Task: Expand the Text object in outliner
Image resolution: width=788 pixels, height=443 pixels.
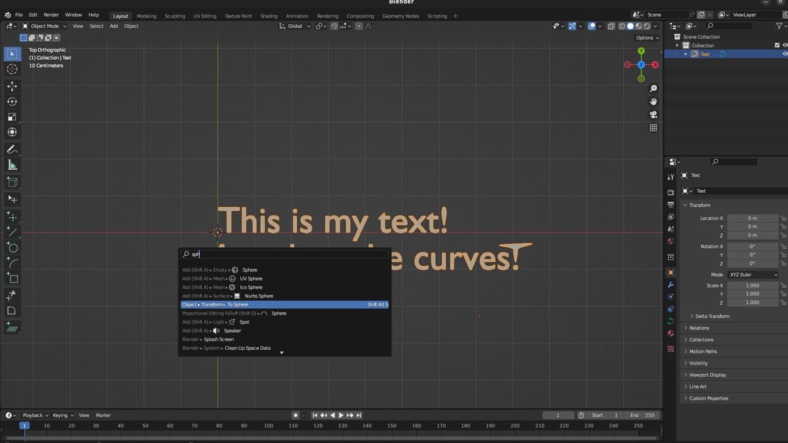Action: tap(686, 54)
